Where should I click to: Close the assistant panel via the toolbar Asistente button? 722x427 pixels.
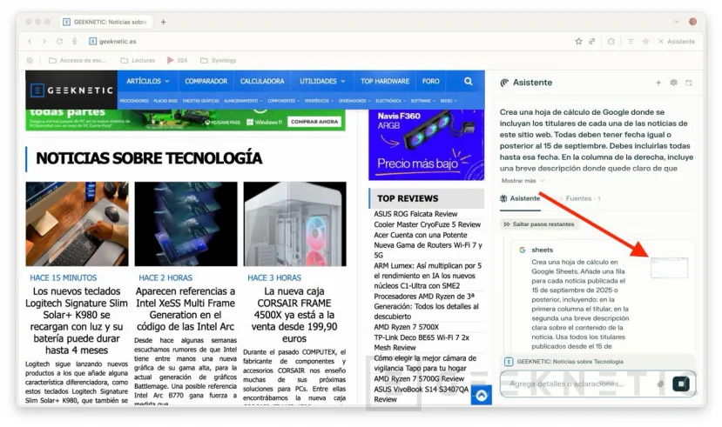click(677, 42)
